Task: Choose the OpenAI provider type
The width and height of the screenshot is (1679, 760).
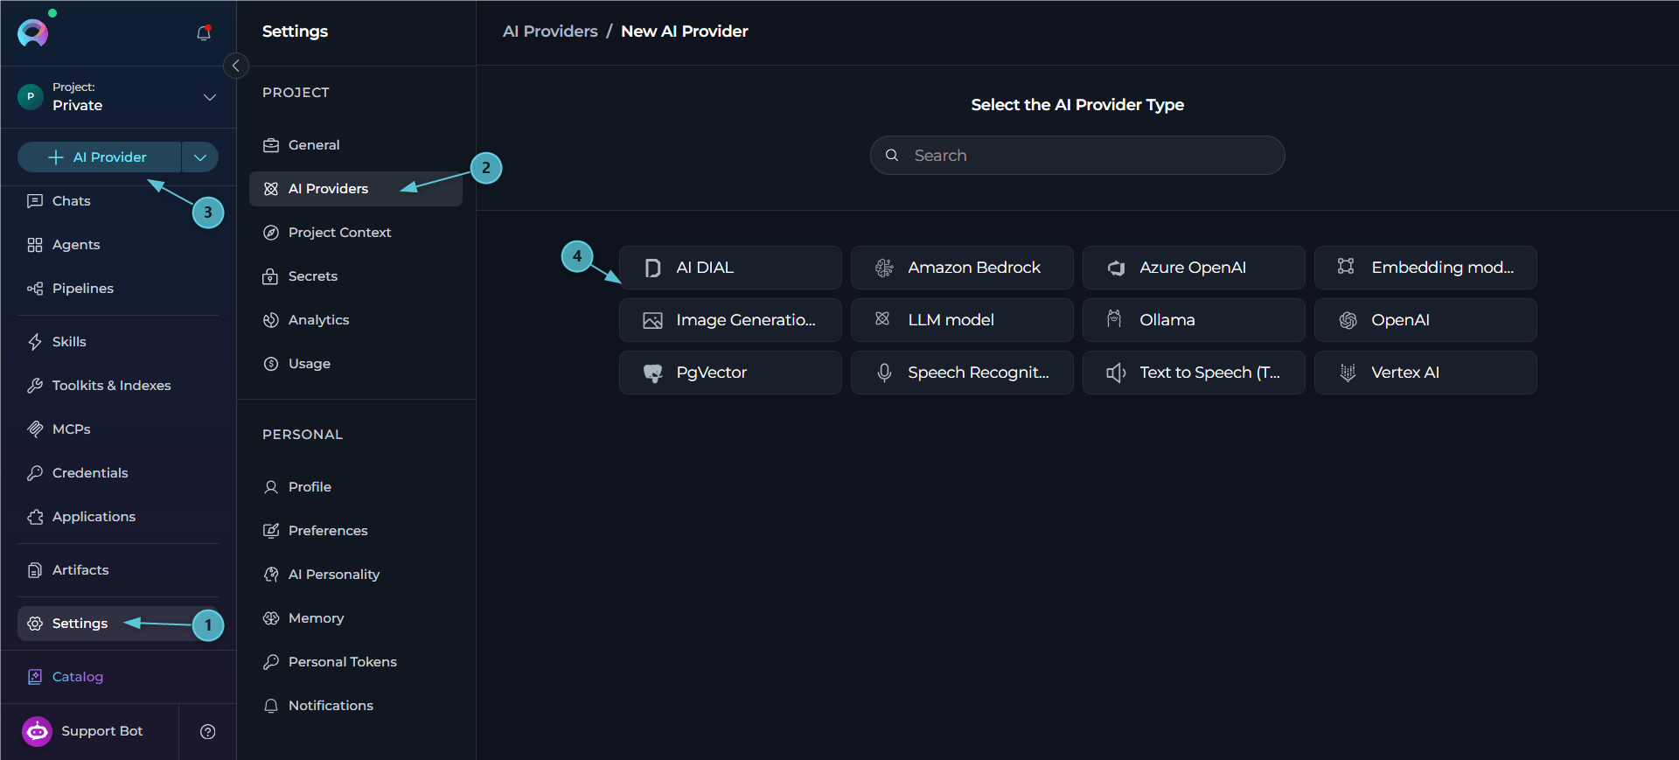Action: point(1425,320)
